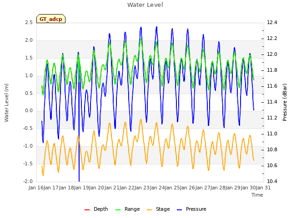Click the 10.8 right axis value

pos(272,149)
